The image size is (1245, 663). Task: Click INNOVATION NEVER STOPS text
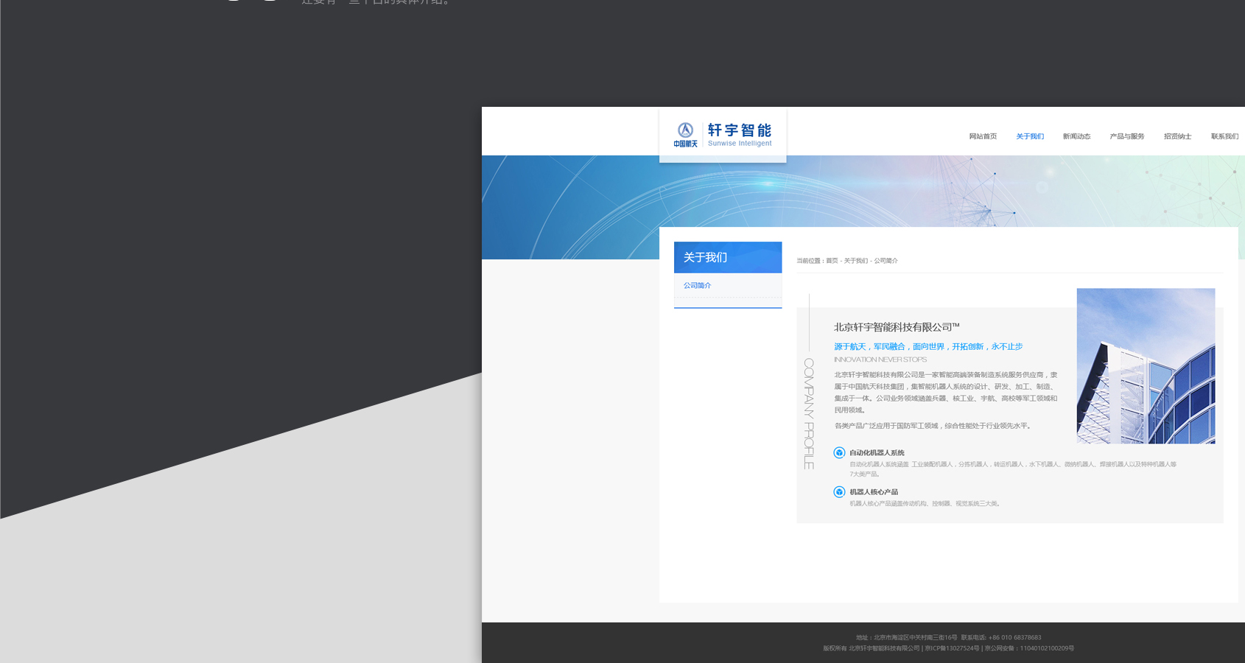click(x=880, y=359)
